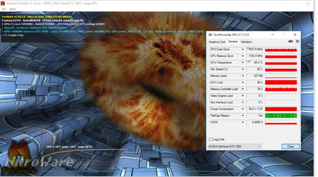Click the green PerfCap Reason graph

coord(281,115)
